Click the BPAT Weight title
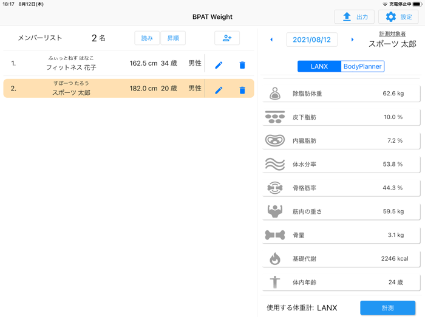This screenshot has width=425, height=319. click(212, 17)
